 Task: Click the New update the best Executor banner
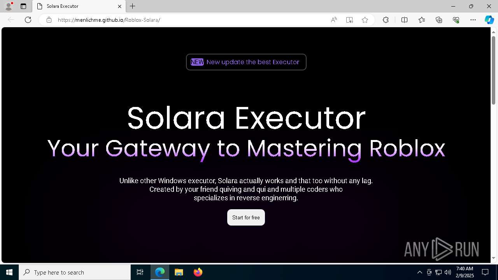[x=246, y=62]
